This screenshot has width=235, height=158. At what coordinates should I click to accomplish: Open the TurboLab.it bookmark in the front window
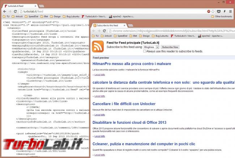tap(183, 36)
